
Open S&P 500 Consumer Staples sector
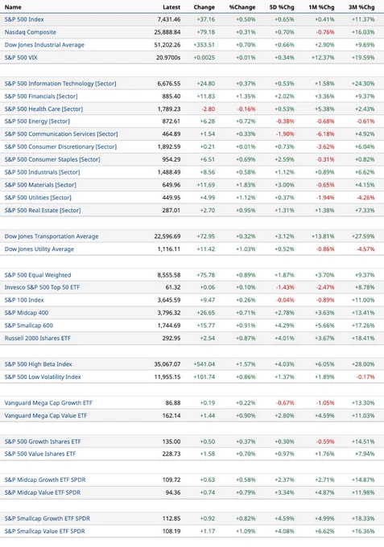pos(52,159)
